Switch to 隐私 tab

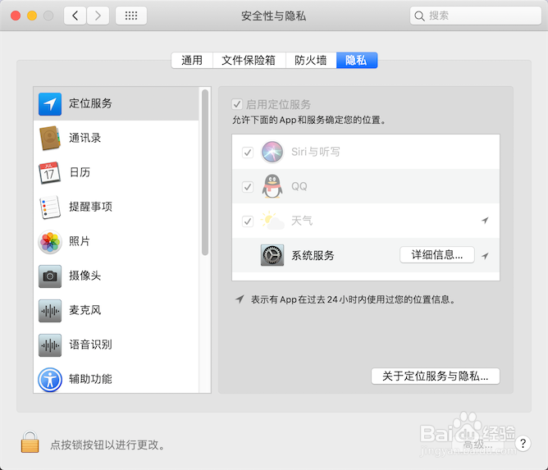(357, 61)
